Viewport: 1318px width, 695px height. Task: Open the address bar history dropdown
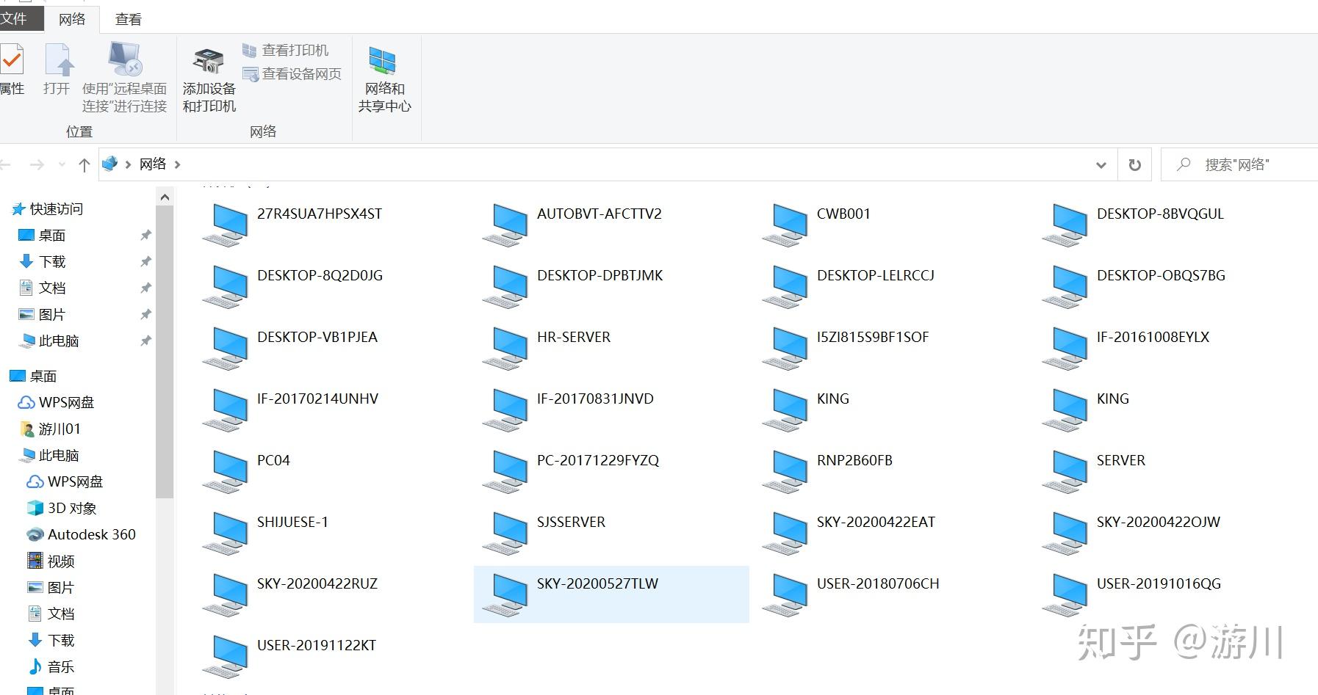[x=1101, y=165]
